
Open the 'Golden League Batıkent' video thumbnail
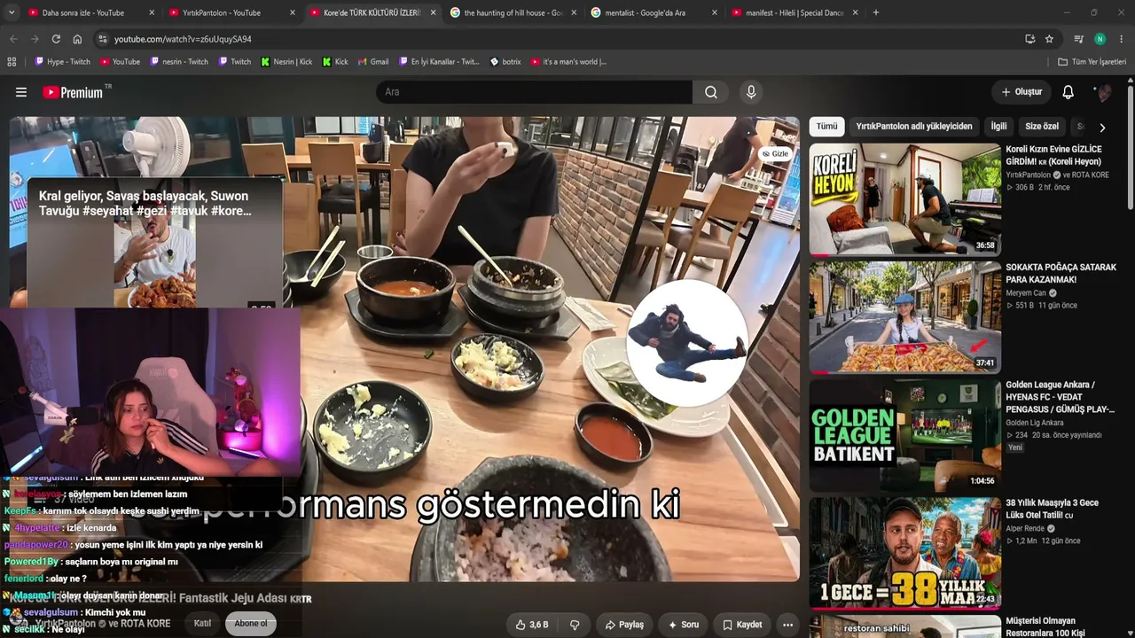tap(905, 435)
